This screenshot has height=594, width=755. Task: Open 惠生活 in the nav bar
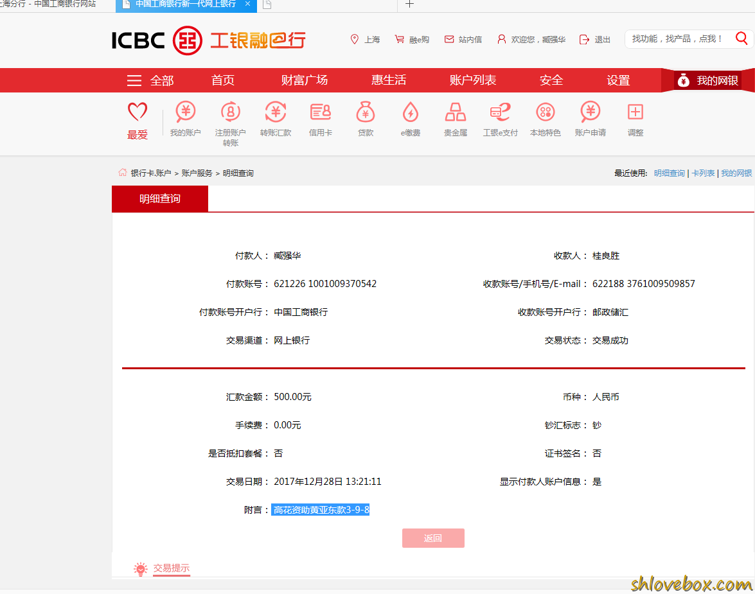(389, 80)
